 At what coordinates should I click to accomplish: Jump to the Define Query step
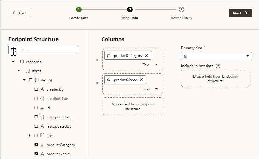[181, 10]
